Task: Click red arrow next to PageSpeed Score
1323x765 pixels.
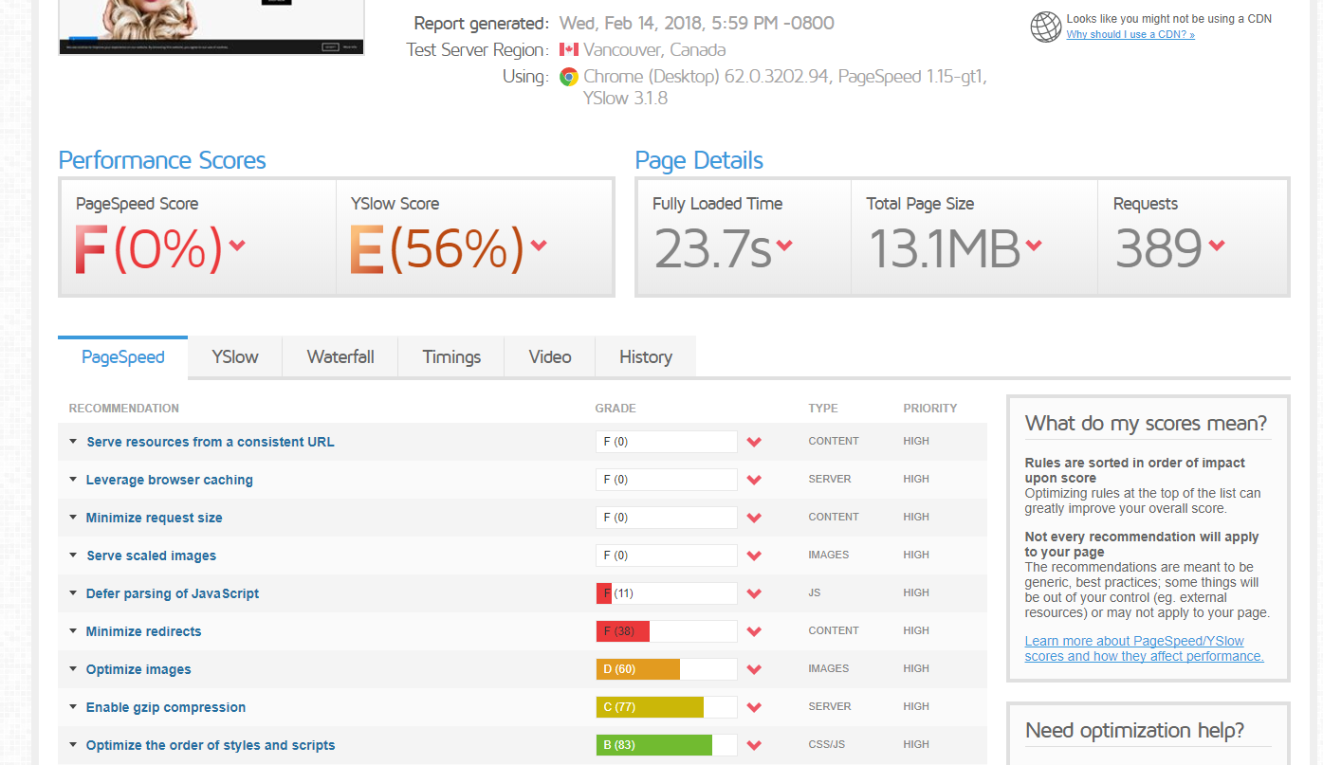Action: click(x=237, y=246)
